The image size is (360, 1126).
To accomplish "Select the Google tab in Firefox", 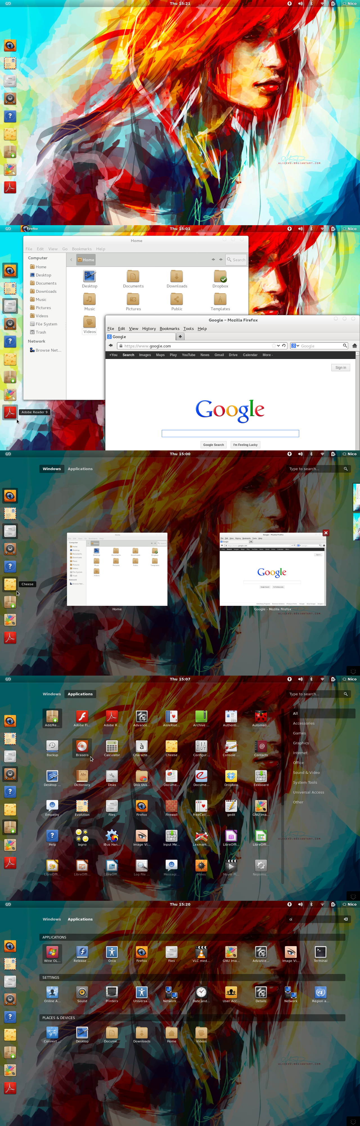I will [x=141, y=337].
